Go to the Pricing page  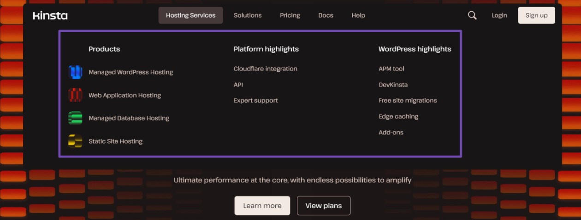point(290,15)
